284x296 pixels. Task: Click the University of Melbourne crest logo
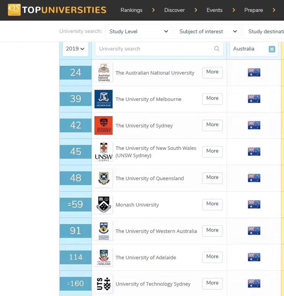pos(104,99)
